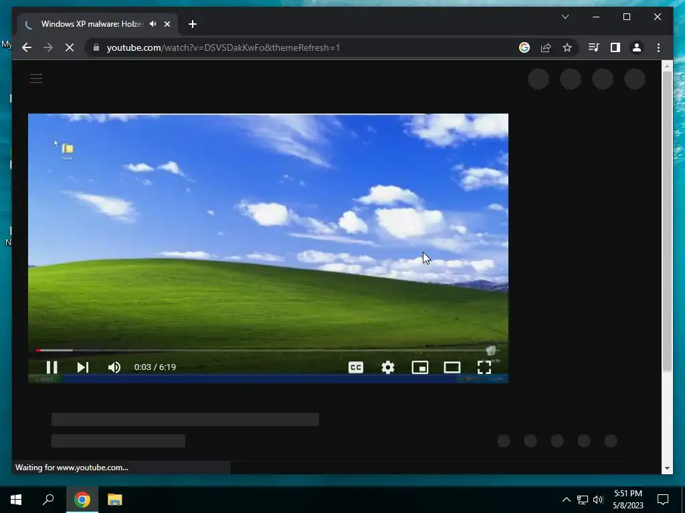
Task: Expand the tab search chevron
Action: point(565,17)
